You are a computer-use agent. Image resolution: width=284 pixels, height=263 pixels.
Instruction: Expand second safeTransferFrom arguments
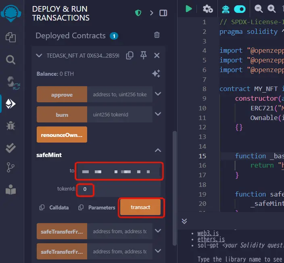pos(158,251)
